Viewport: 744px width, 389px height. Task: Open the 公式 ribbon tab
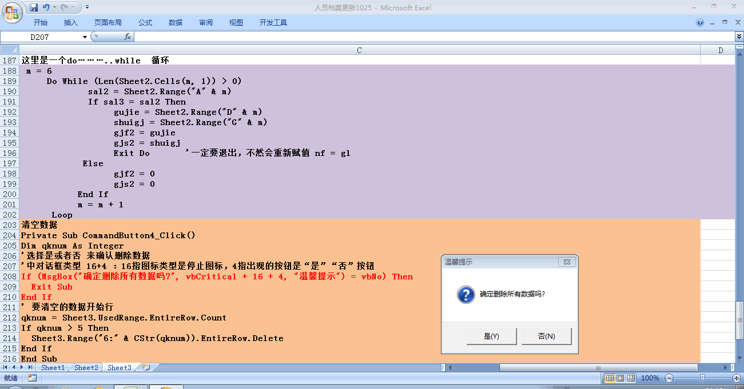coord(145,23)
